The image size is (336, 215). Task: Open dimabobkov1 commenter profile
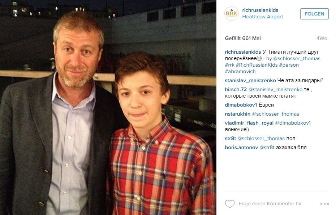pos(241,105)
